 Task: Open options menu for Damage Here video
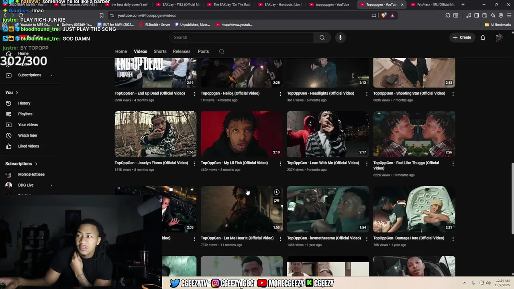(453, 238)
